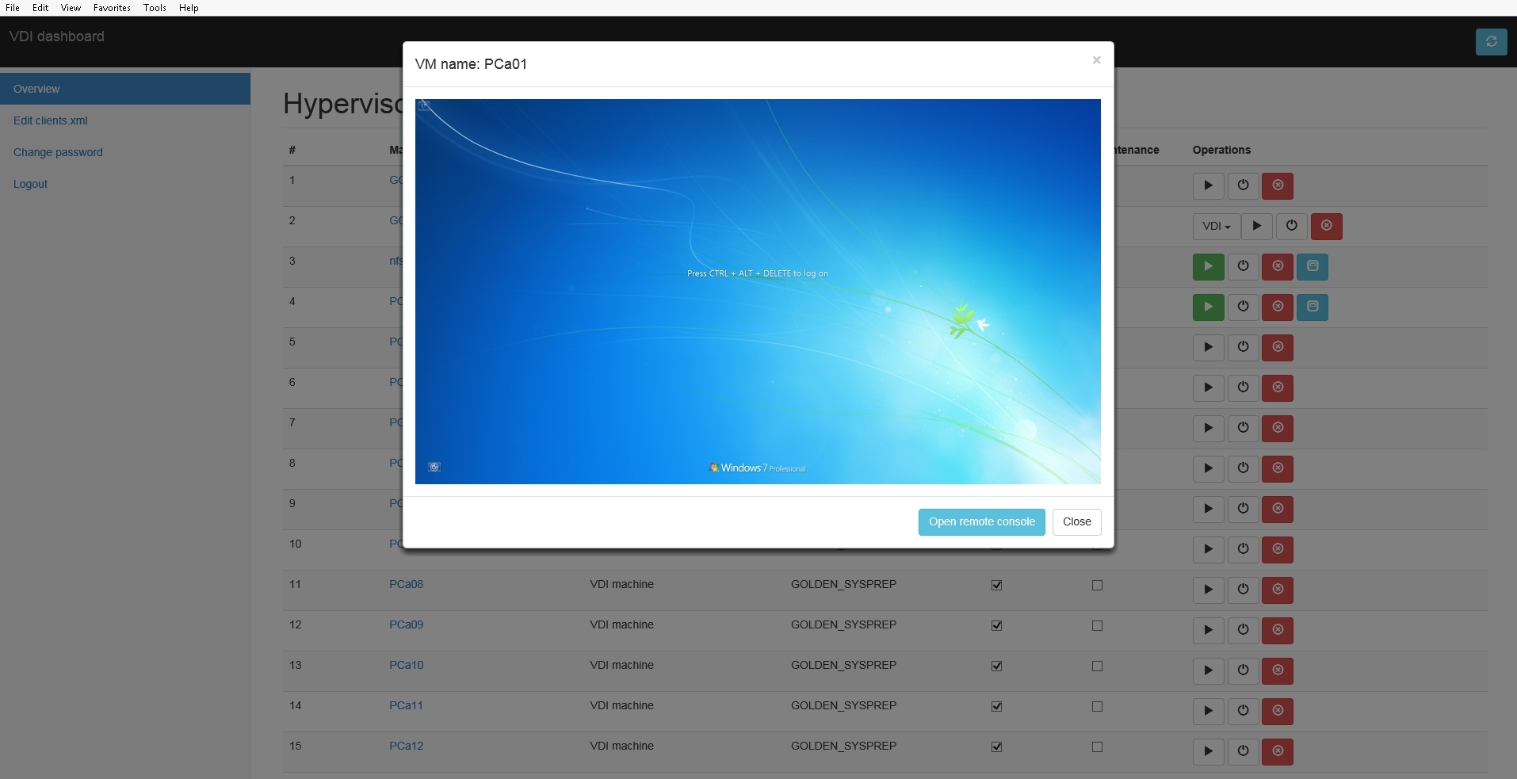Click the power icon in row 1
1517x779 pixels.
[1243, 186]
